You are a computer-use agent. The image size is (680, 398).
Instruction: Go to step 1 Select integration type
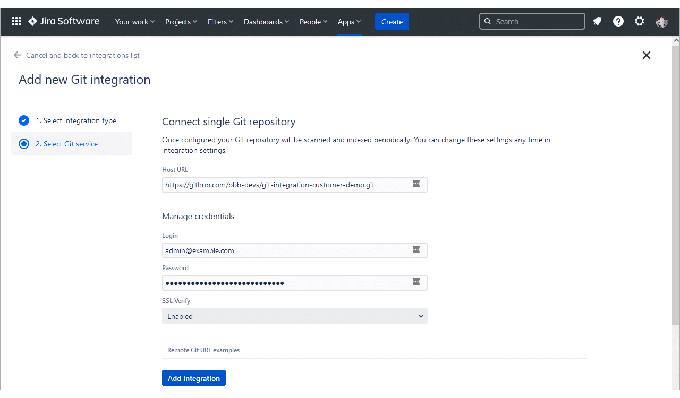click(x=75, y=120)
